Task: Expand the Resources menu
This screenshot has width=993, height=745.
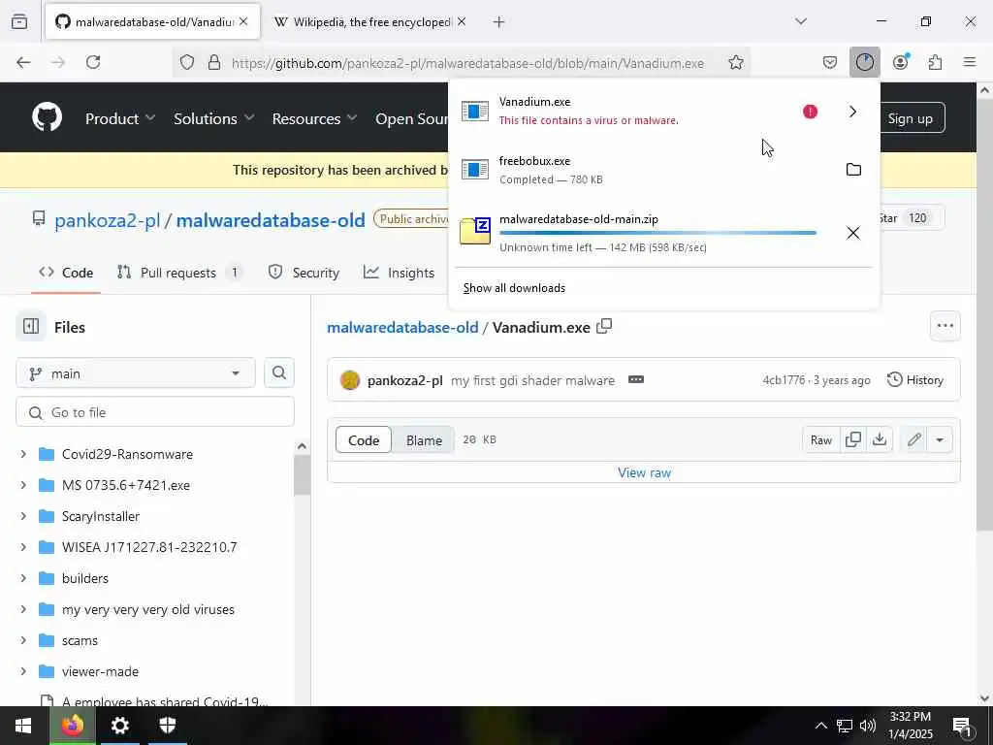Action: [x=315, y=118]
